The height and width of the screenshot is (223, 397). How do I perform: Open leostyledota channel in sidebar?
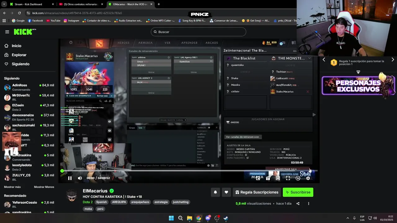coord(29,167)
